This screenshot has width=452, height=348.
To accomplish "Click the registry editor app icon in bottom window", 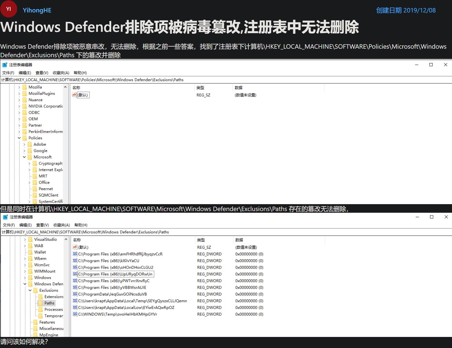I will [5, 217].
